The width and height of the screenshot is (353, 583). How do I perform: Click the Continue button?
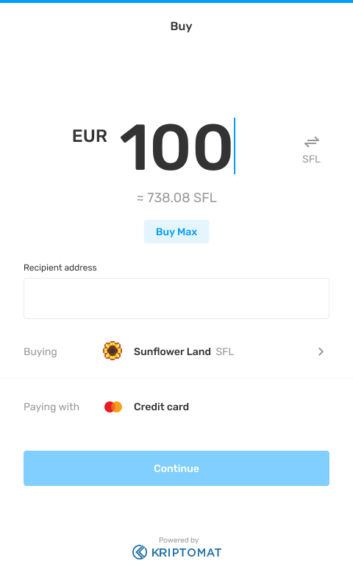(x=176, y=468)
